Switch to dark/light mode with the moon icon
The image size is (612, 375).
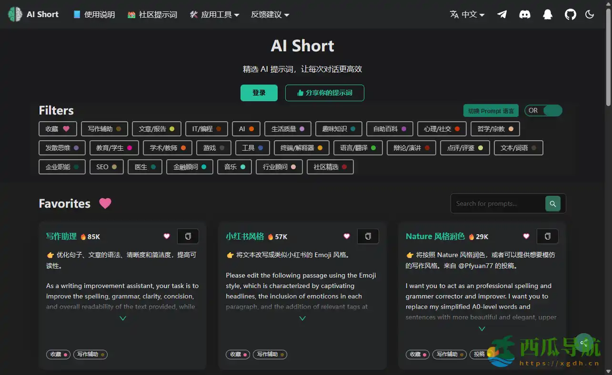(x=590, y=14)
